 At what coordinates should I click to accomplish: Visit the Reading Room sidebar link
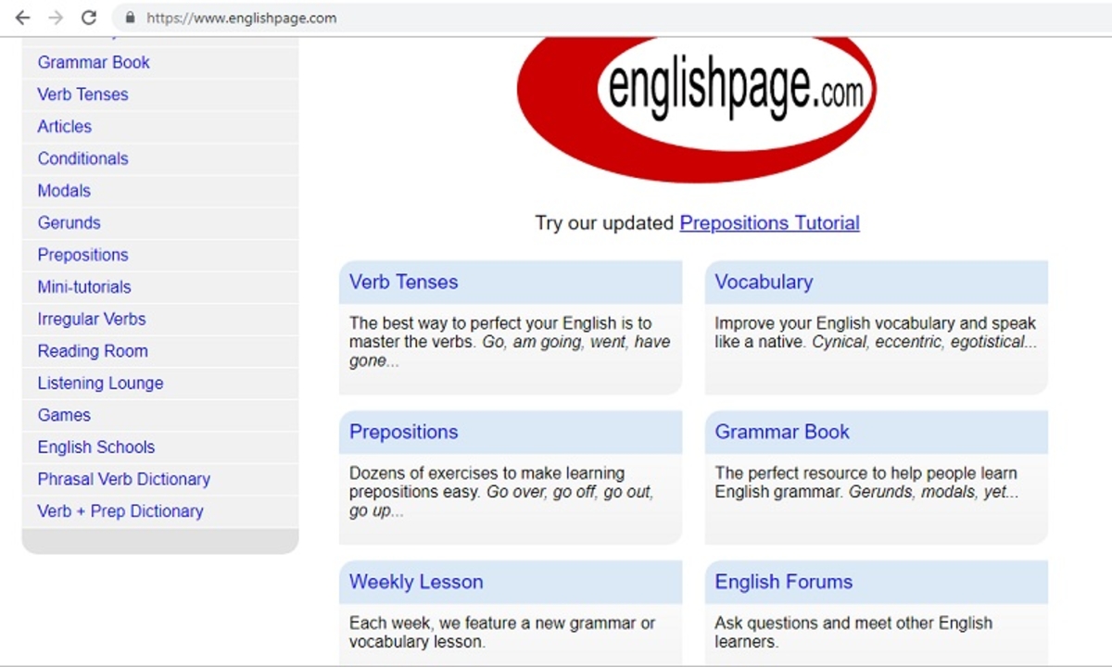click(x=93, y=351)
